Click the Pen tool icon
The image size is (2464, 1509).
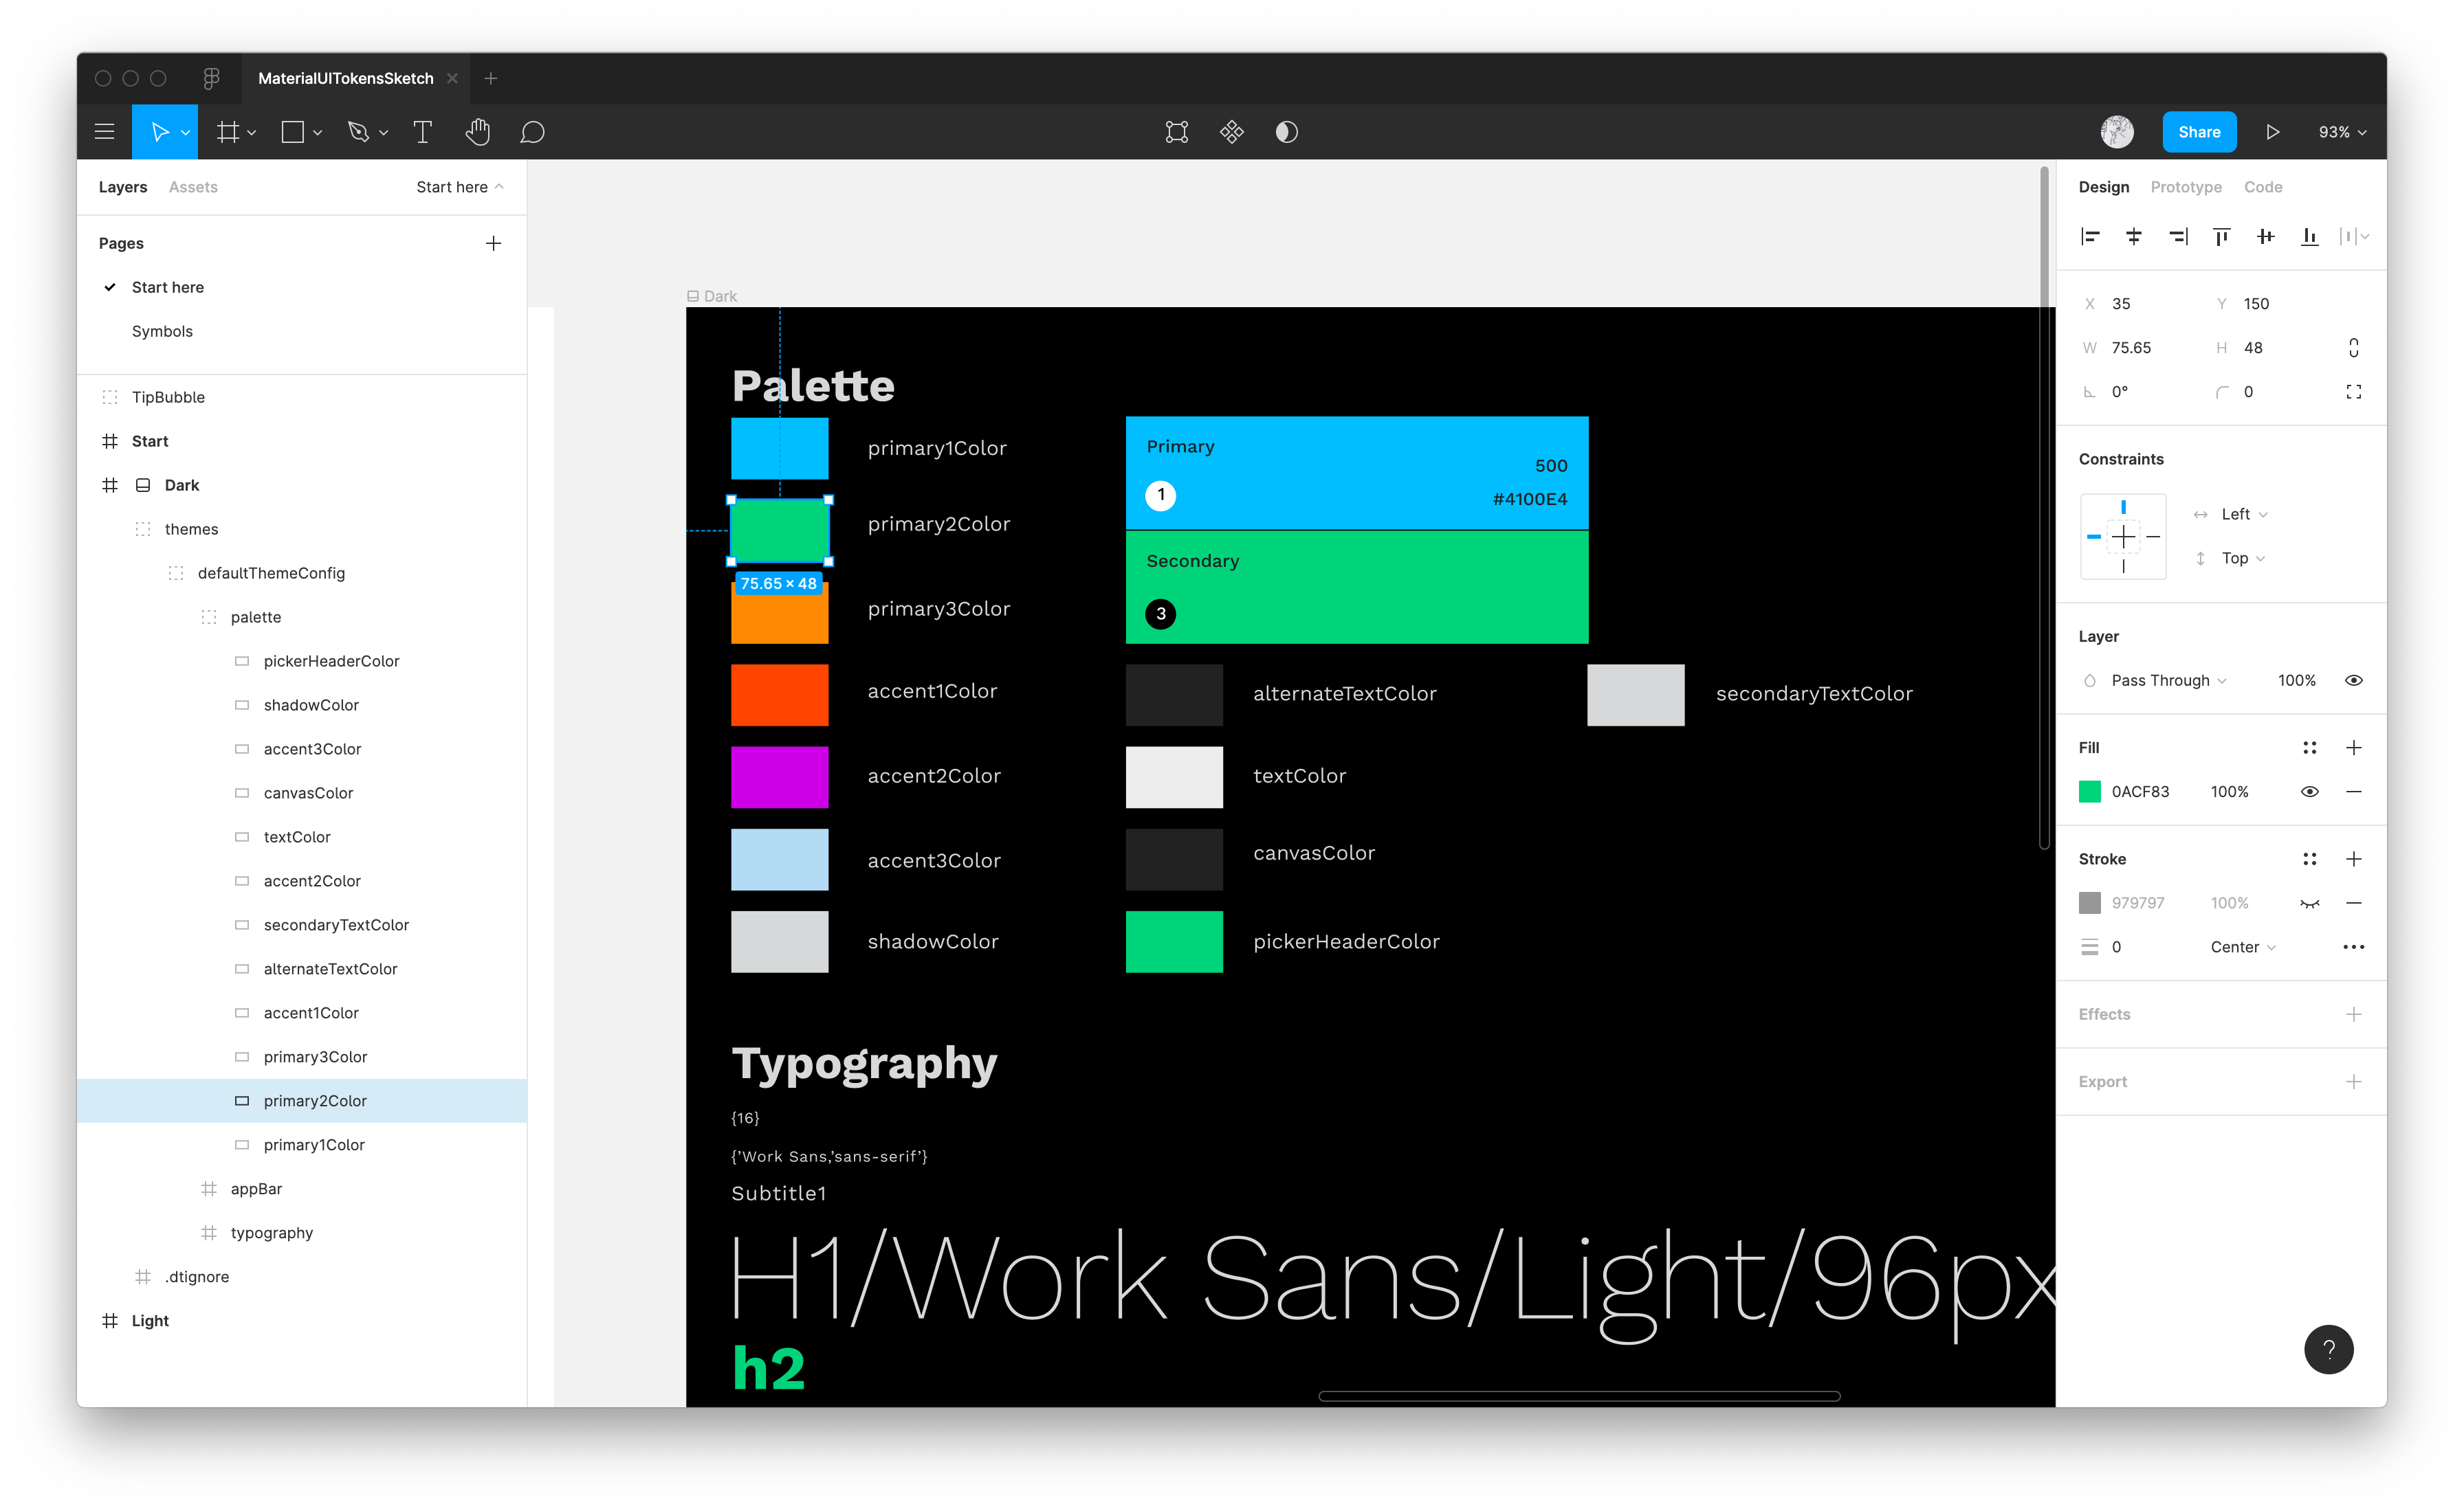(358, 132)
